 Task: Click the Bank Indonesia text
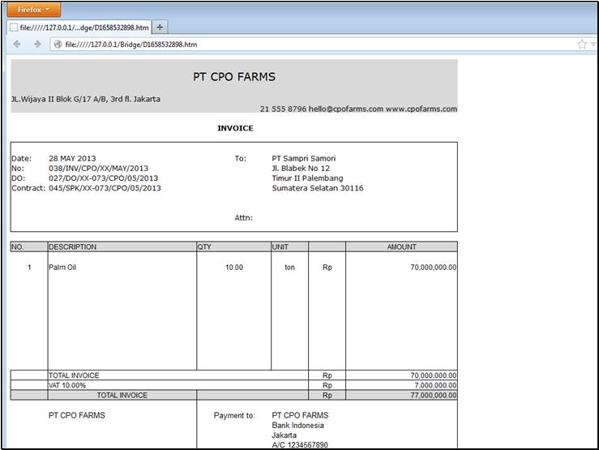pyautogui.click(x=297, y=425)
